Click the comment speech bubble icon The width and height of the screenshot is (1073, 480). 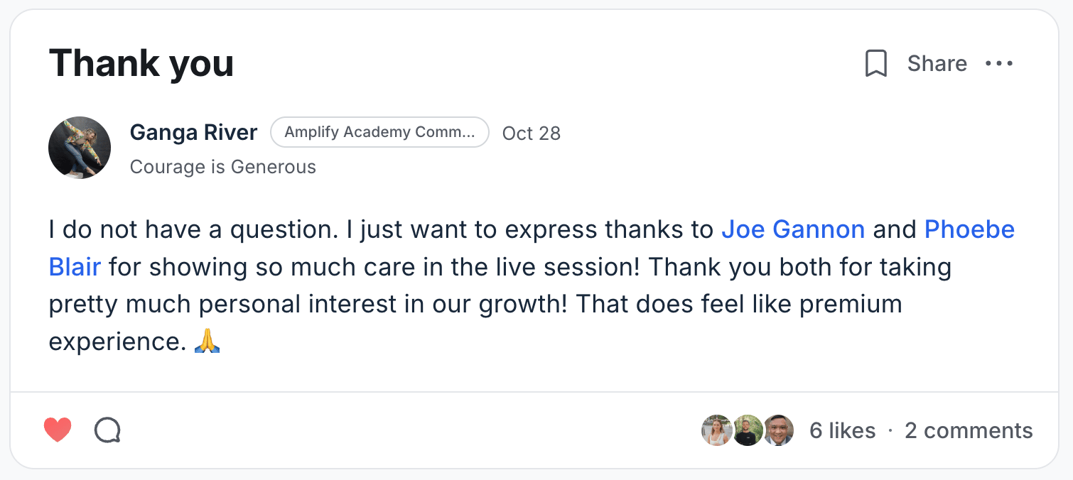pos(107,430)
